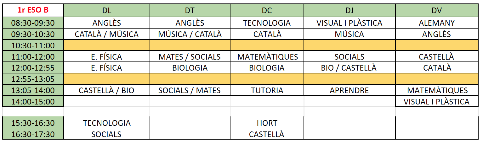Click the DC column header
483x144 pixels.
pyautogui.click(x=267, y=10)
